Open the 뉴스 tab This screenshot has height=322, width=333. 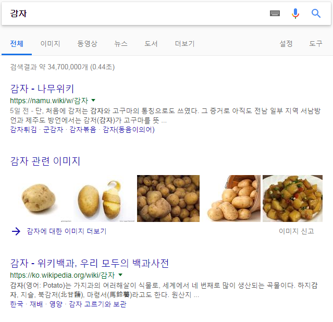click(121, 44)
